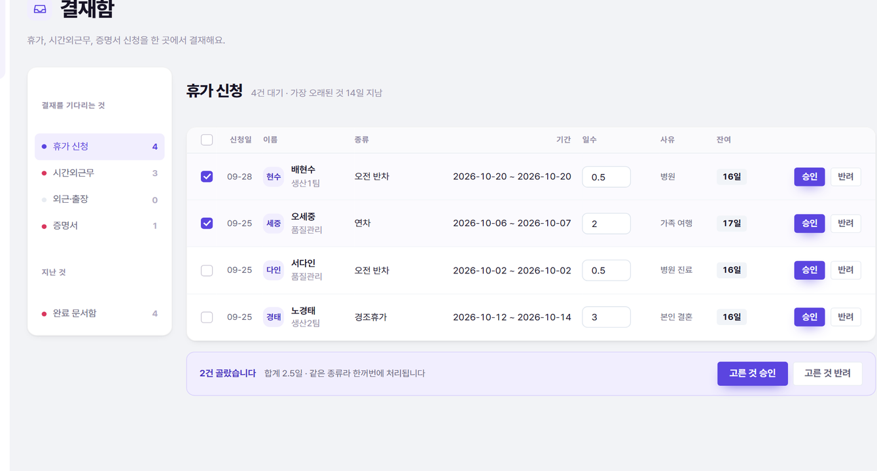The width and height of the screenshot is (877, 471).
Task: Toggle the select-all checkbox in table header
Action: 207,140
